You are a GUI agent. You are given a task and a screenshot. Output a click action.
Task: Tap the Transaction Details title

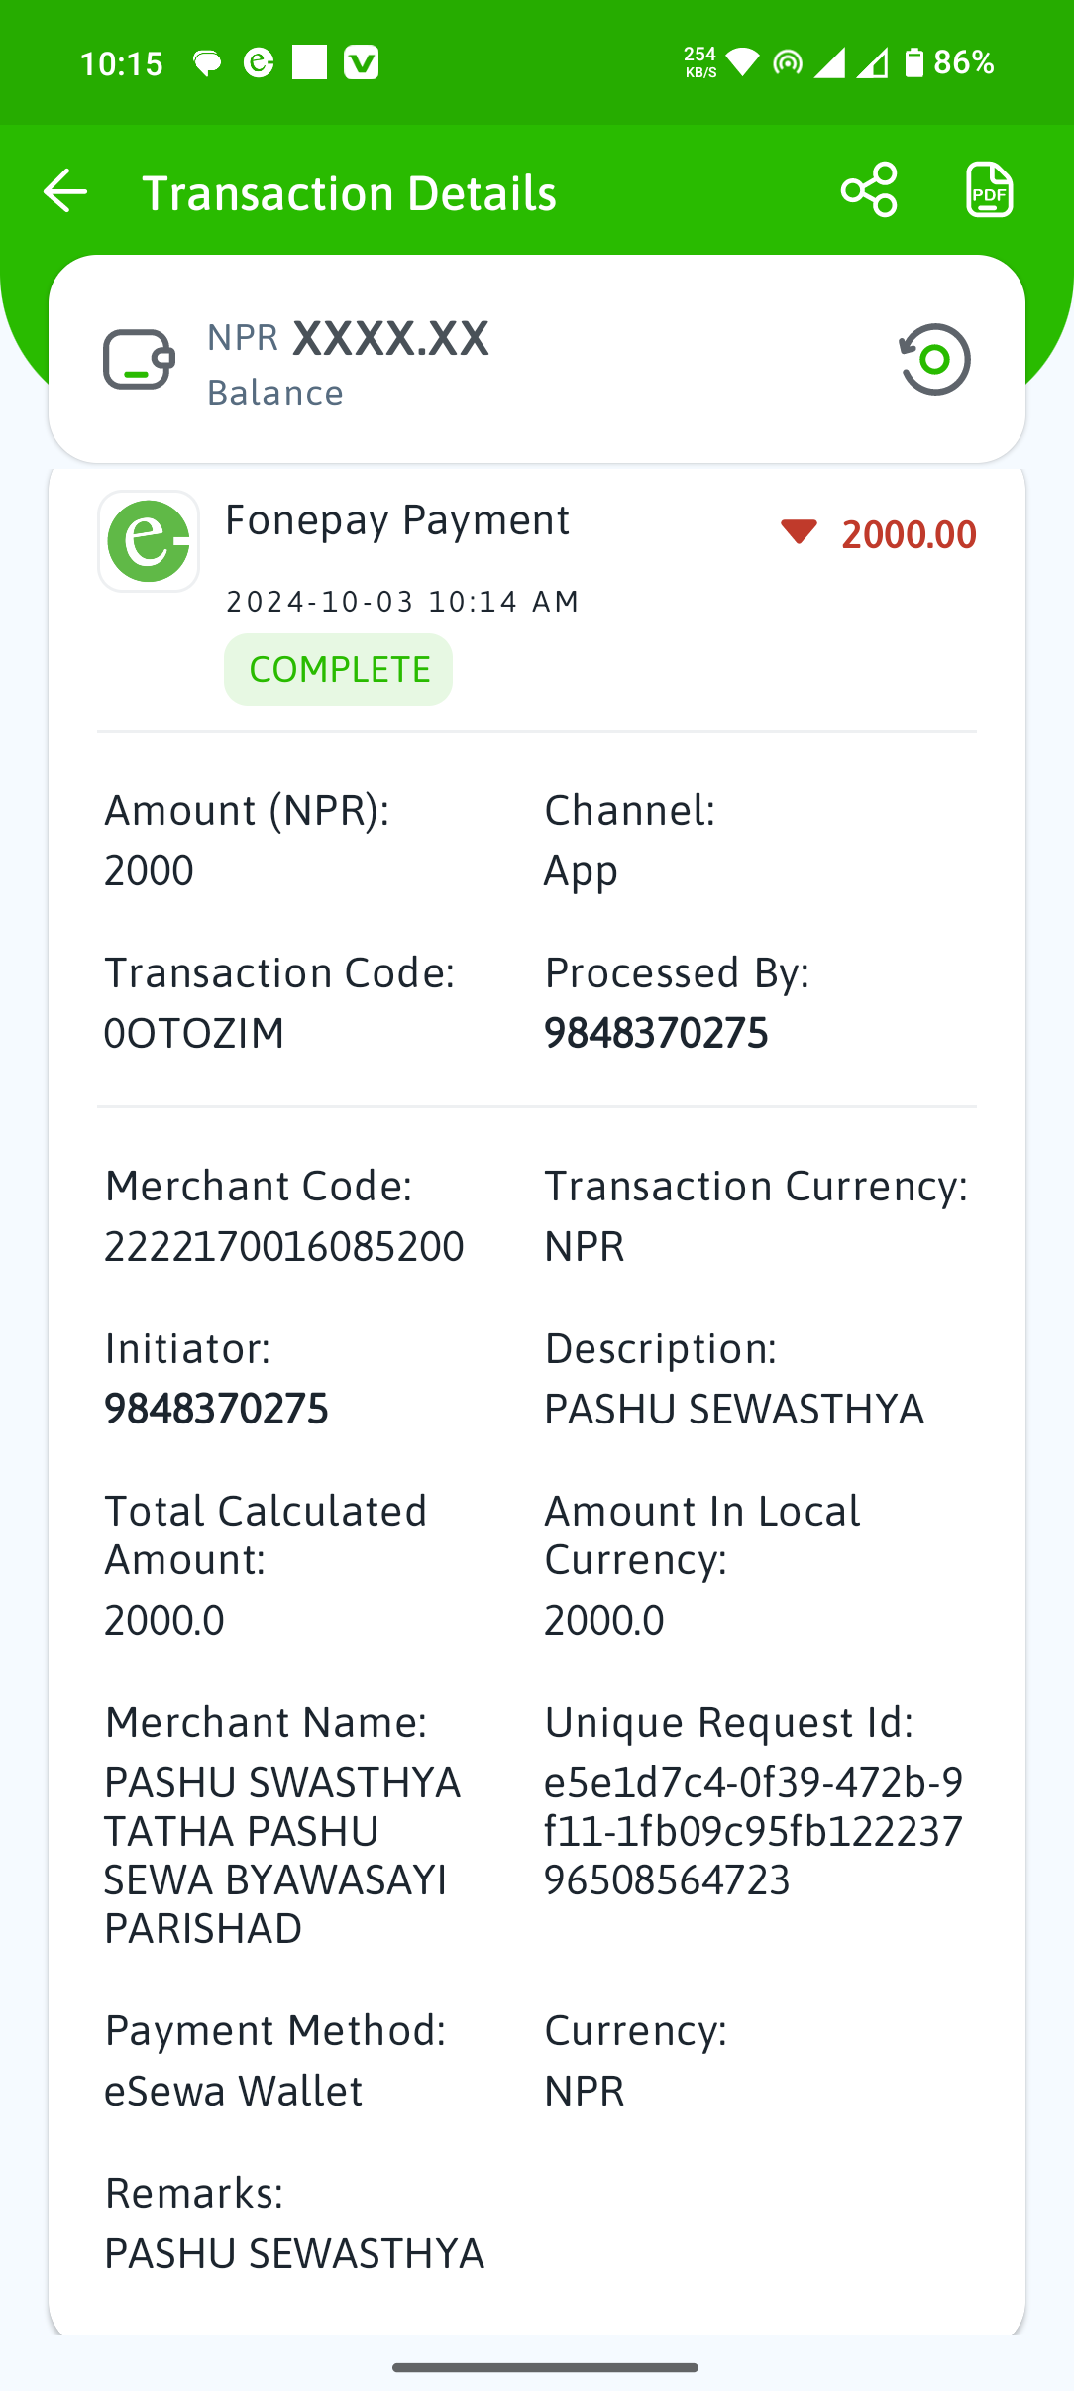pyautogui.click(x=350, y=192)
